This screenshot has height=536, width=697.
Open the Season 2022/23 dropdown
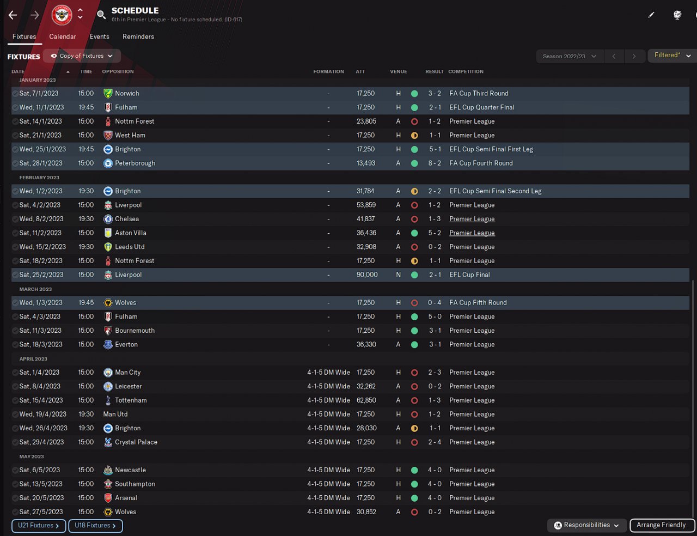570,56
